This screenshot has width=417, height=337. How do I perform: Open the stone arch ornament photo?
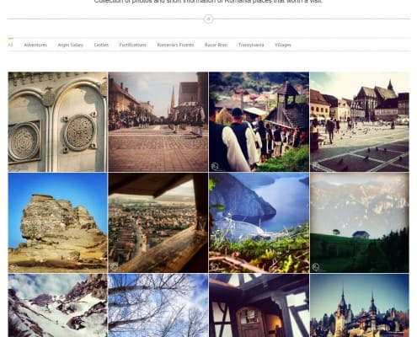pos(57,122)
